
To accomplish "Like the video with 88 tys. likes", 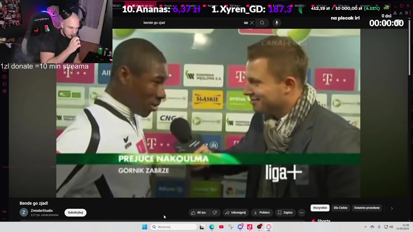I will [x=199, y=213].
